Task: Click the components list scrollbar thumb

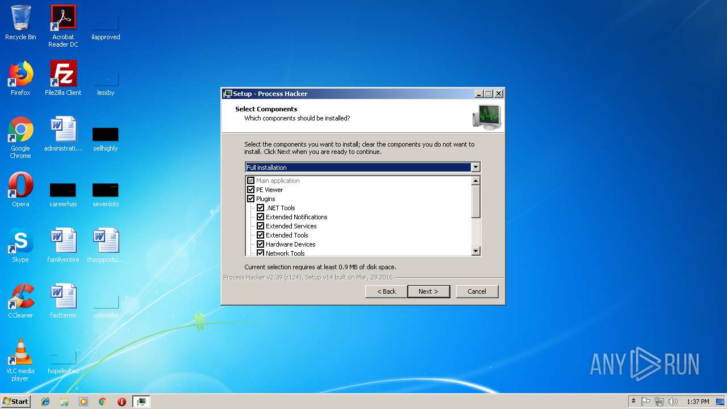Action: coord(476,201)
